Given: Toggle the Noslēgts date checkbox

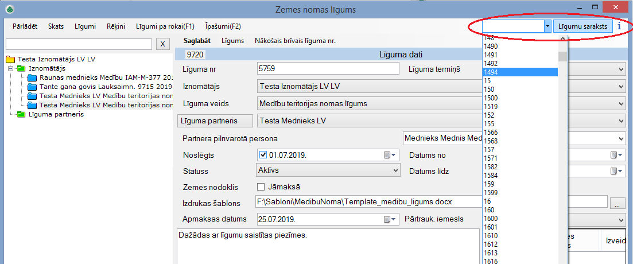Looking at the screenshot, I should pos(263,154).
